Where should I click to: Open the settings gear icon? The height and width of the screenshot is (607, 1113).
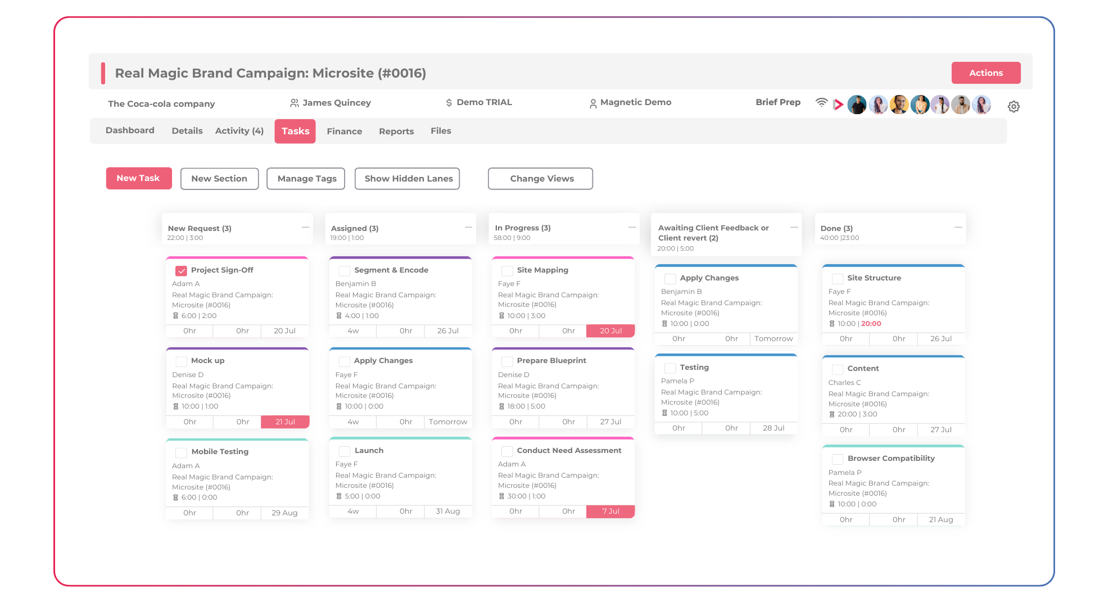[1014, 106]
